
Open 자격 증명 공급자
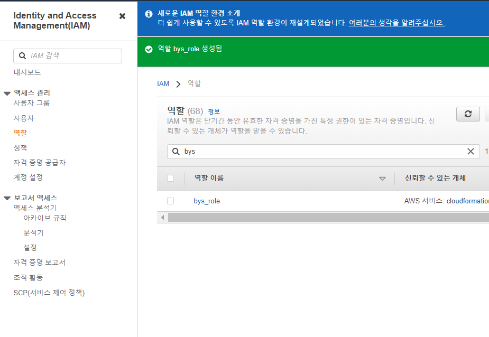point(40,162)
